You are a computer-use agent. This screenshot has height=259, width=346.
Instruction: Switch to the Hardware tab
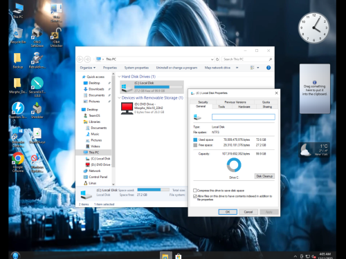244,106
